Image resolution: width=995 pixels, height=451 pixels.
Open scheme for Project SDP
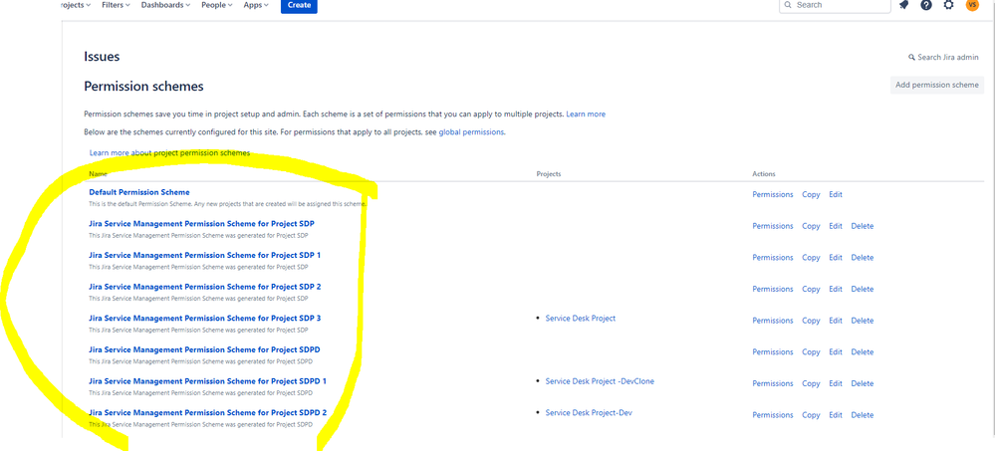(201, 224)
